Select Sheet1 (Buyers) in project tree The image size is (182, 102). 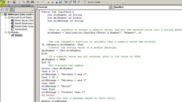(24, 20)
